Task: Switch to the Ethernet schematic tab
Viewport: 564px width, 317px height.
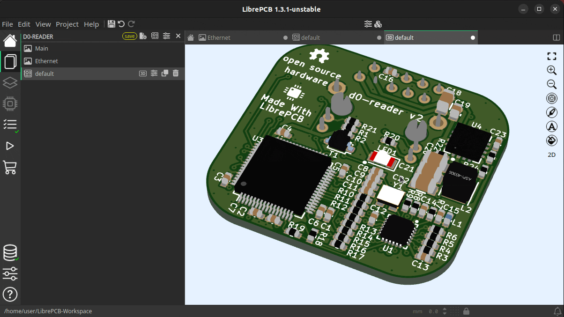Action: [x=244, y=37]
